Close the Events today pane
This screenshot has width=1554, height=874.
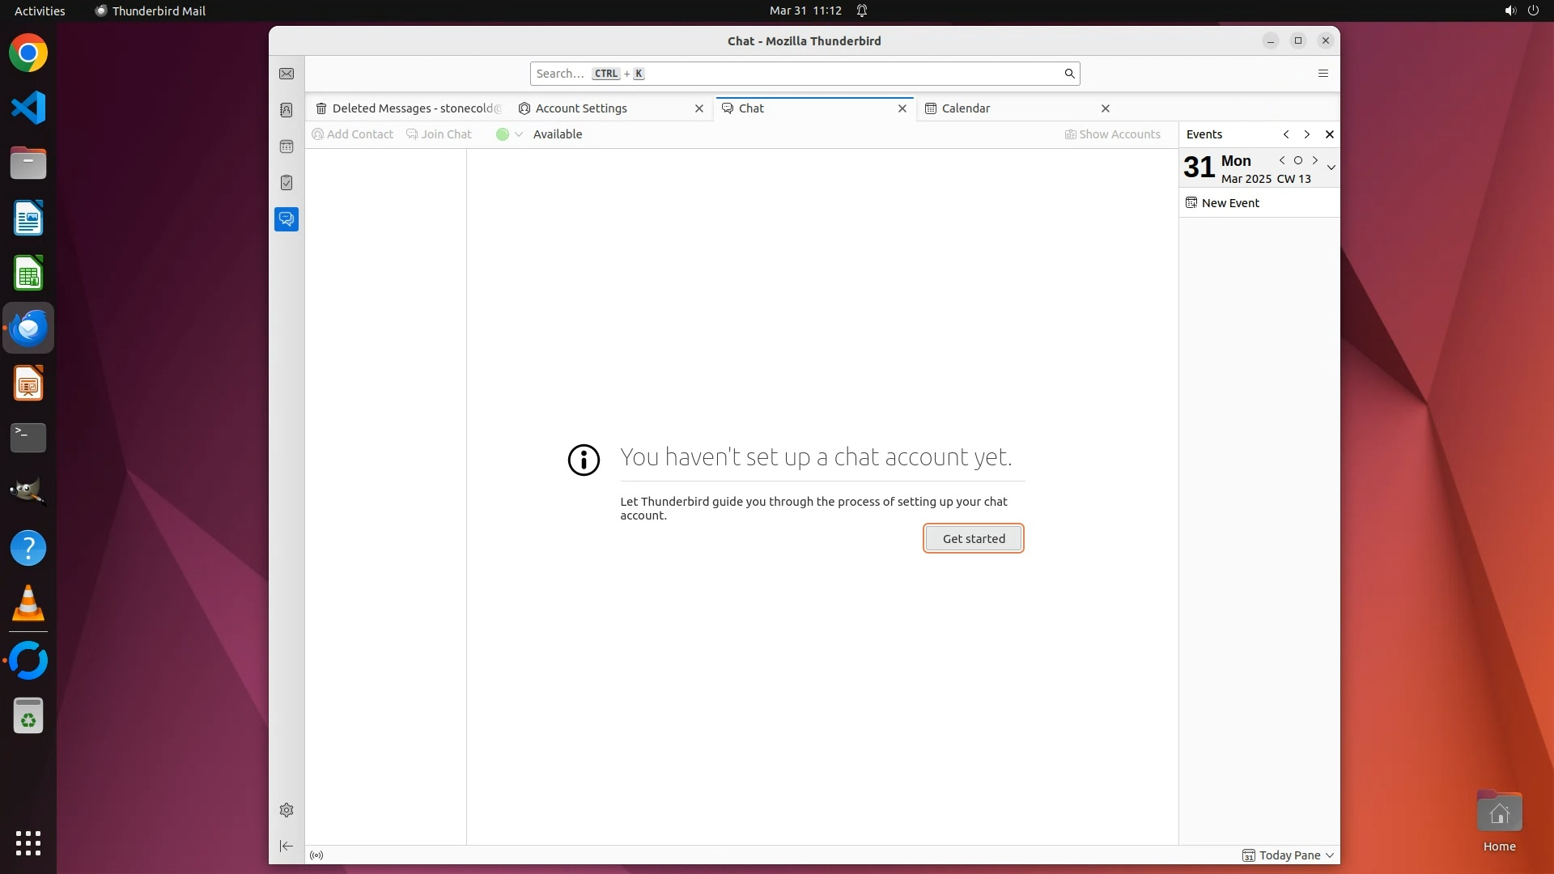pyautogui.click(x=1329, y=134)
